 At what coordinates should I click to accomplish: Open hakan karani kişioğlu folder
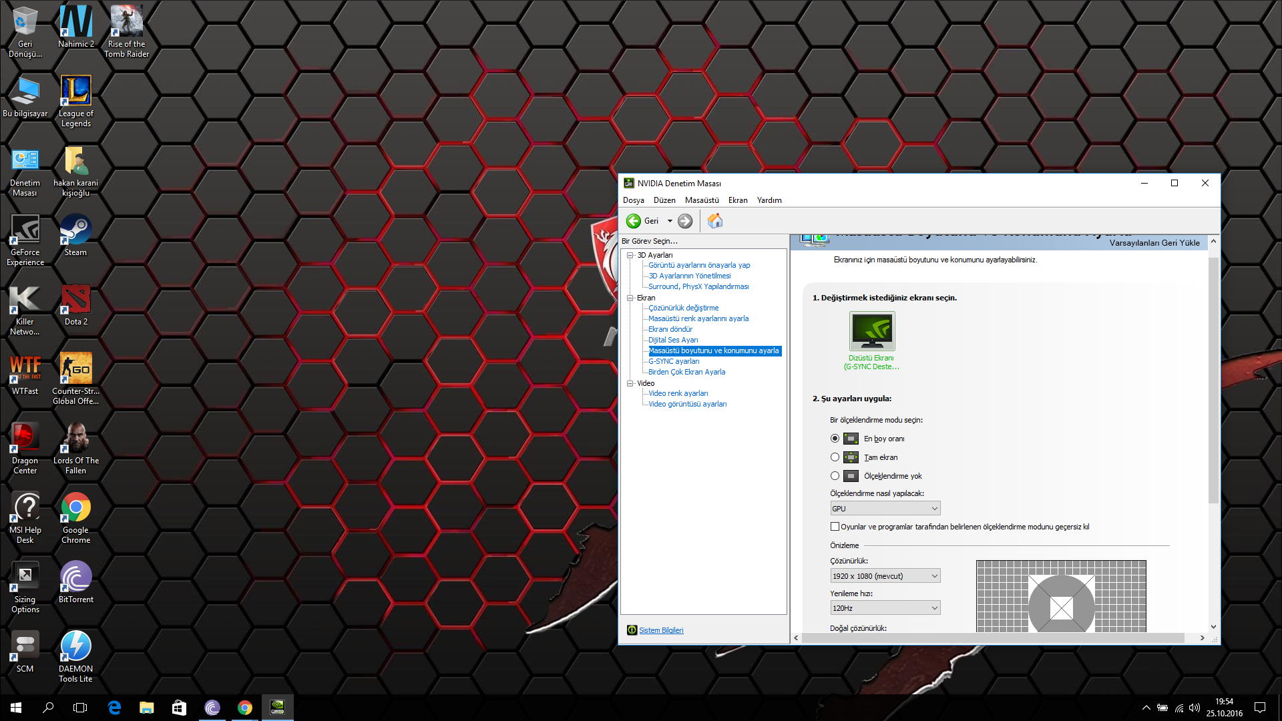click(x=75, y=171)
